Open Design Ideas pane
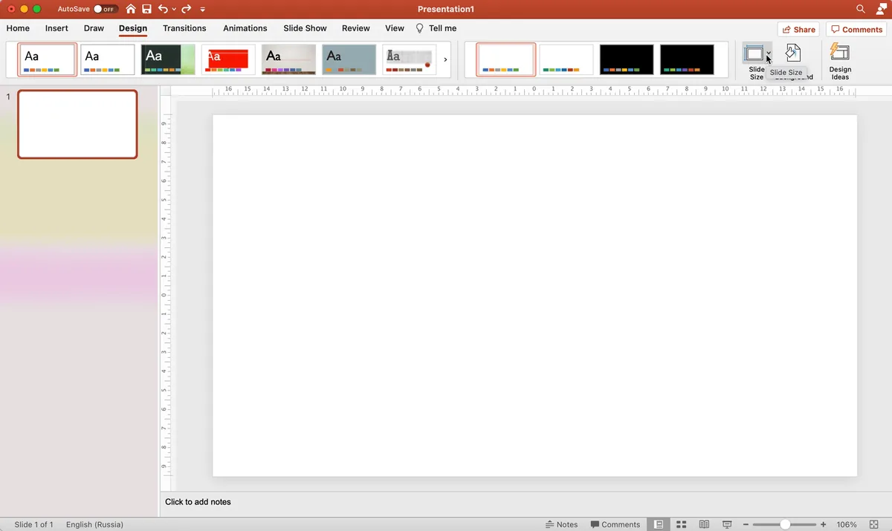Screen dimensions: 892x531 tap(840, 62)
